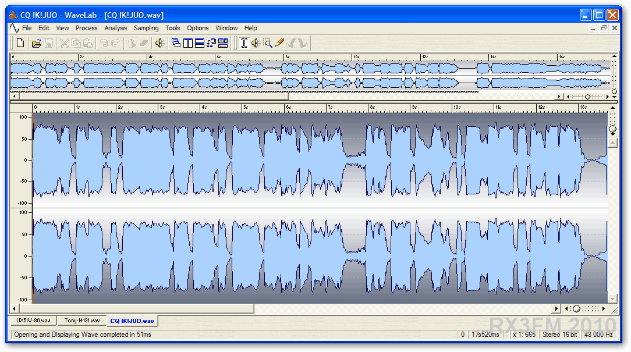
Task: Tile windows horizontally via toolbar icon
Action: click(x=200, y=43)
